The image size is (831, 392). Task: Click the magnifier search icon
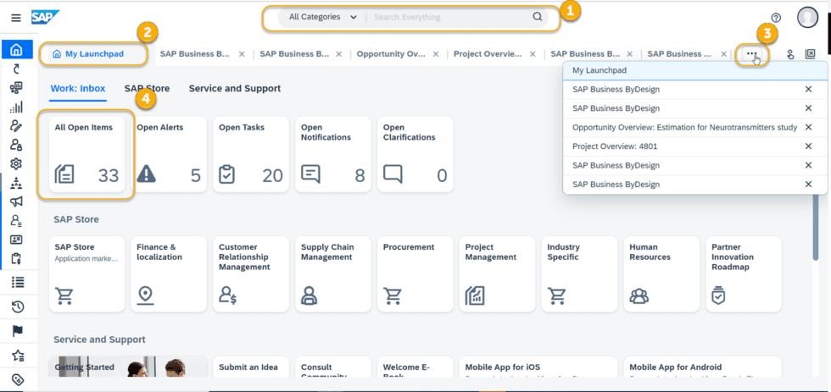(x=538, y=17)
